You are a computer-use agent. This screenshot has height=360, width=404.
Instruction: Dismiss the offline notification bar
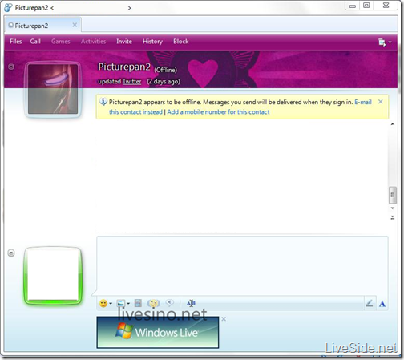381,102
